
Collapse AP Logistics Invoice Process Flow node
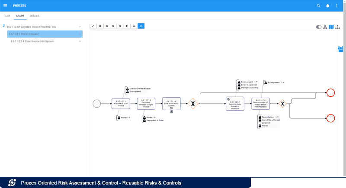point(80,27)
